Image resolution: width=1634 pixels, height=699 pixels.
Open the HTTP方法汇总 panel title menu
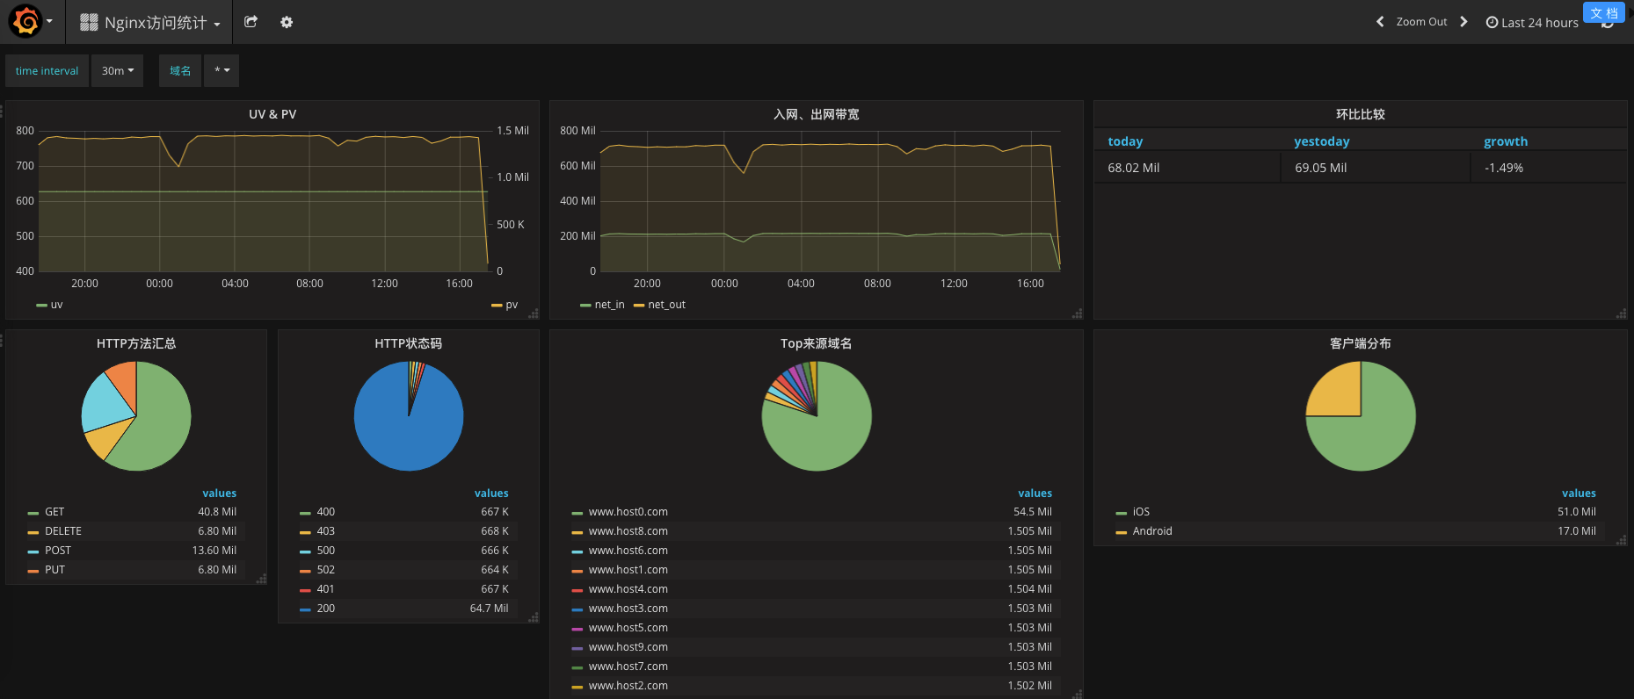pyautogui.click(x=136, y=343)
